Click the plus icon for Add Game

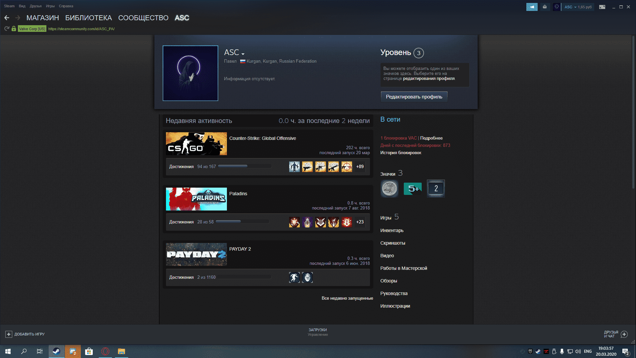pos(9,334)
